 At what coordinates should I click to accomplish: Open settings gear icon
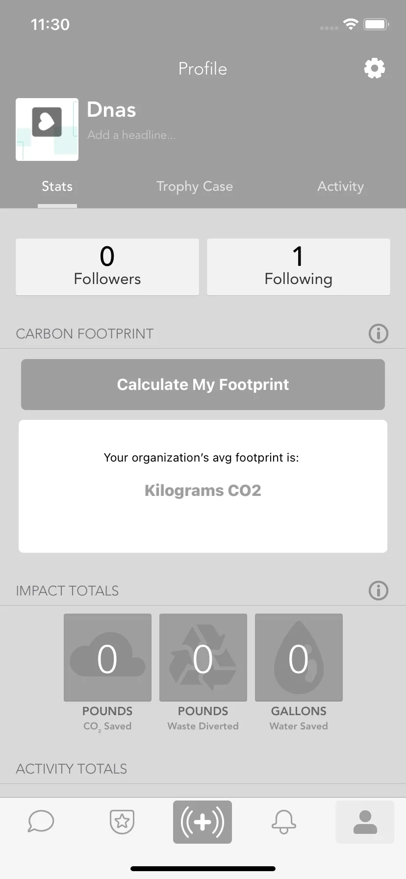pos(375,68)
